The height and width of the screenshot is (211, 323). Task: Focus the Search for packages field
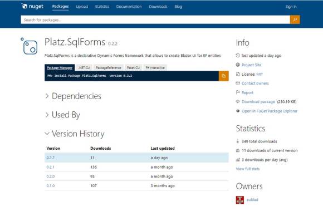point(155,19)
